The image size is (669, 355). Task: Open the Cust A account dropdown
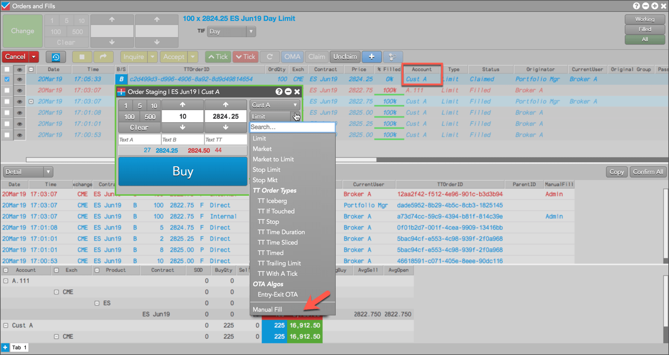[275, 105]
